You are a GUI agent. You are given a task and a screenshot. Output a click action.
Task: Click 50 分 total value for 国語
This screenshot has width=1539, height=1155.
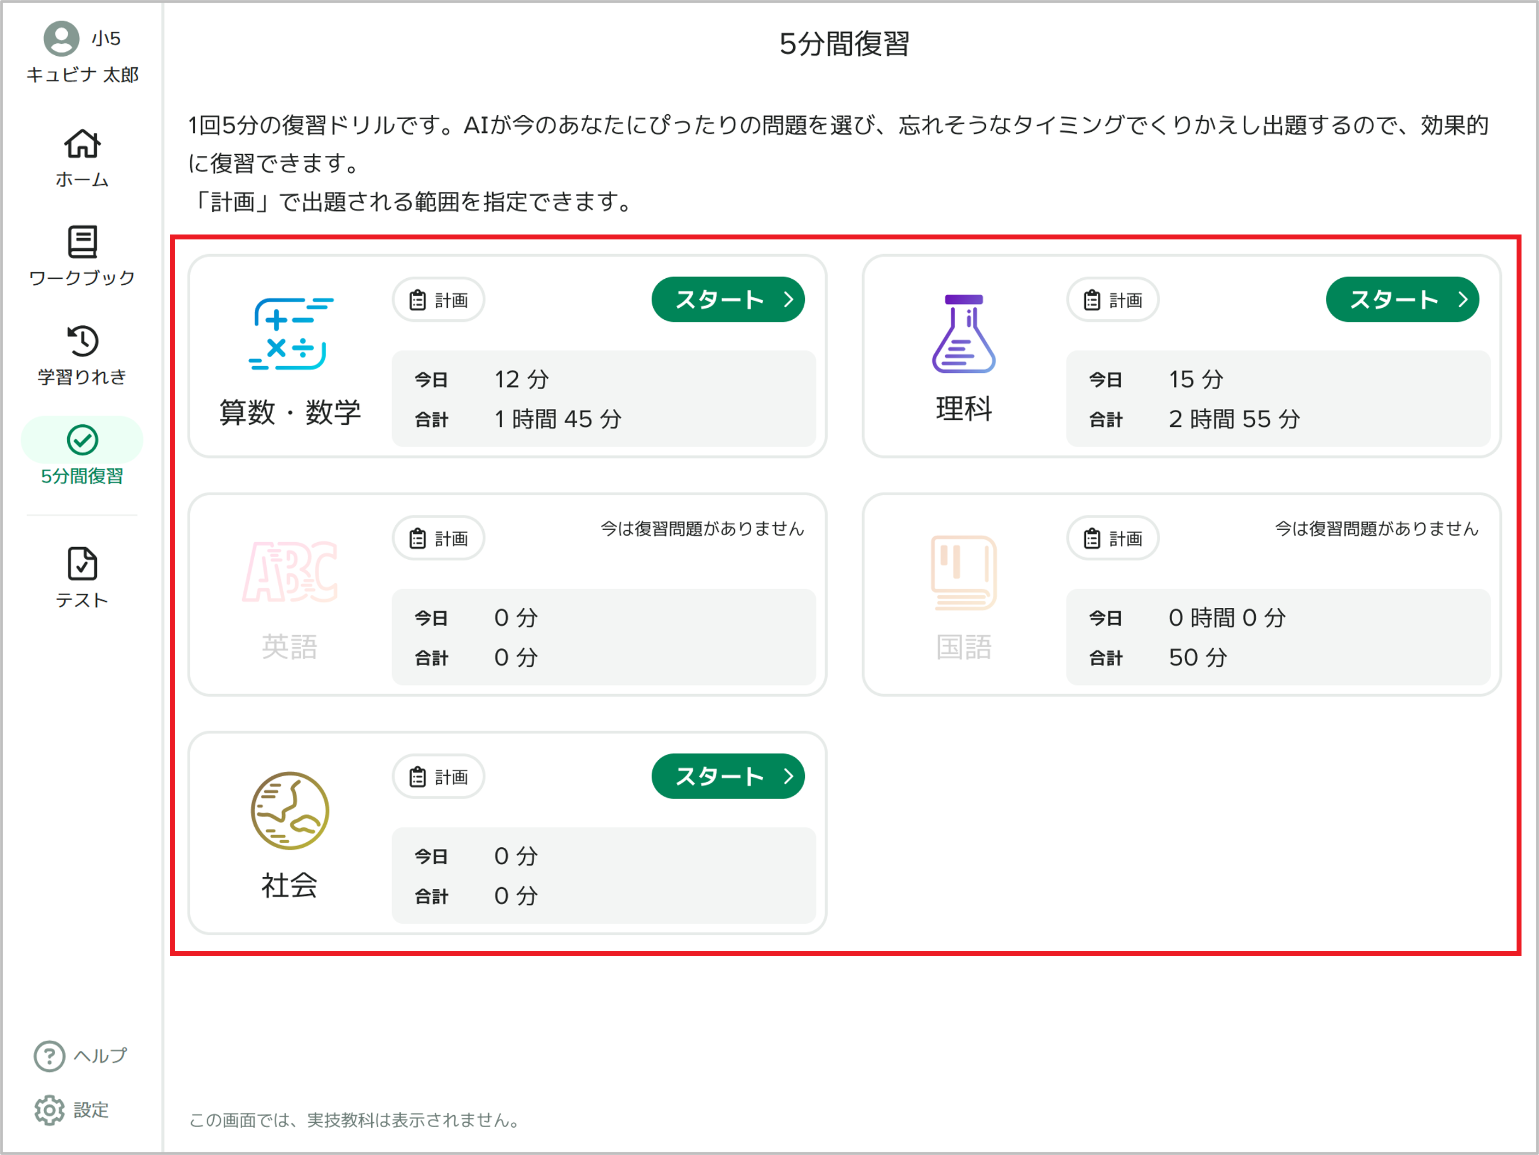tap(1197, 658)
